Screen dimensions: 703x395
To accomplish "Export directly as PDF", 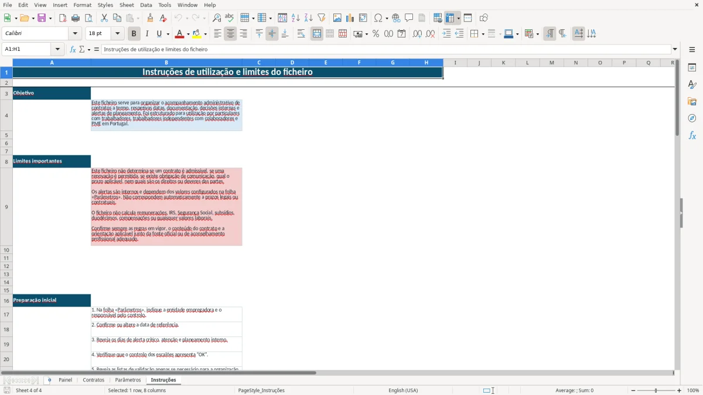I will (x=63, y=18).
